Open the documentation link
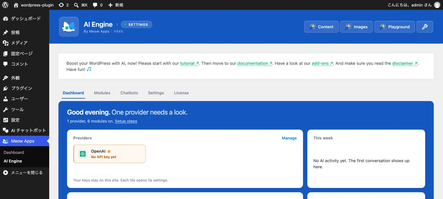This screenshot has width=443, height=199. point(255,63)
